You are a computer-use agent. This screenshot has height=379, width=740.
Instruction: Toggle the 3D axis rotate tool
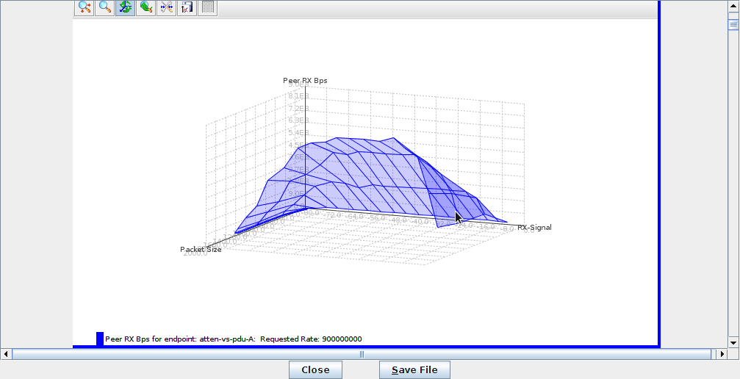coord(126,7)
